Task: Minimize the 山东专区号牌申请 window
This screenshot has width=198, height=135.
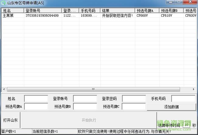Action: click(170, 2)
